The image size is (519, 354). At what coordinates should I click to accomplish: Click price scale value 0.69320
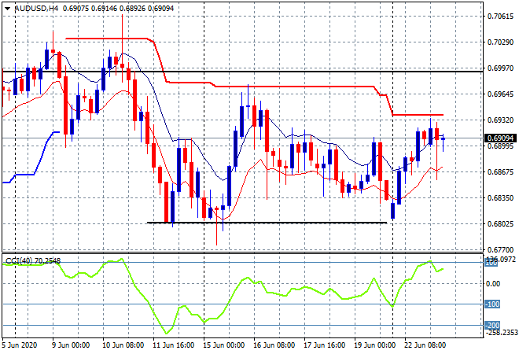pos(500,120)
